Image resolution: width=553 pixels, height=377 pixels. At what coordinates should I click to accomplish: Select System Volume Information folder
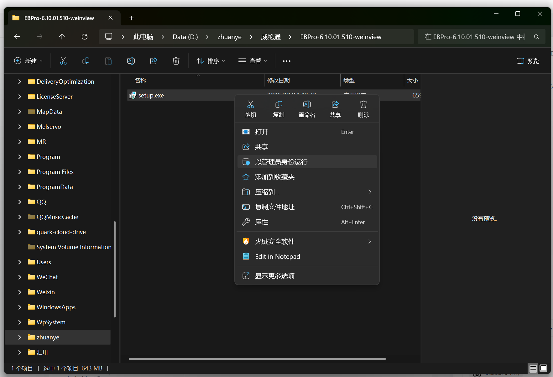(x=69, y=247)
